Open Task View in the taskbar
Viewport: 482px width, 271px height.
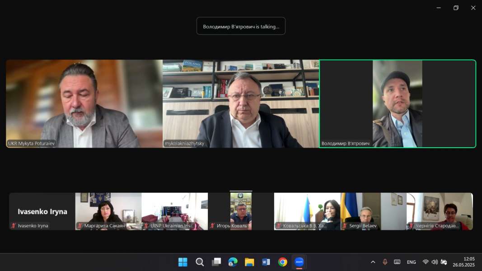click(216, 262)
